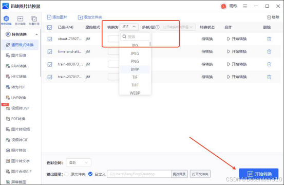284x185 pixels.
Task: Choose JPG from the format list
Action: pos(135,45)
